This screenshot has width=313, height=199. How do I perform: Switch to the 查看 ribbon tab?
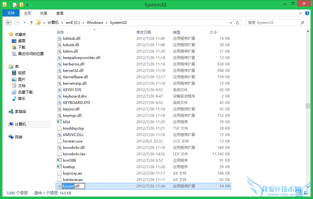tap(60, 13)
